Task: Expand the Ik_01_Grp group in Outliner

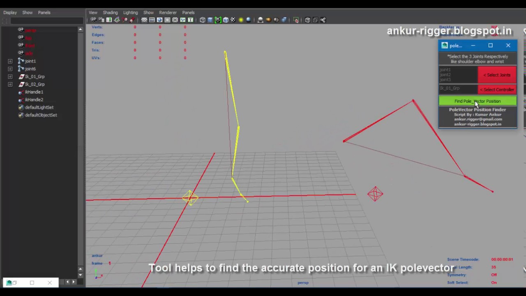Action: [10, 76]
